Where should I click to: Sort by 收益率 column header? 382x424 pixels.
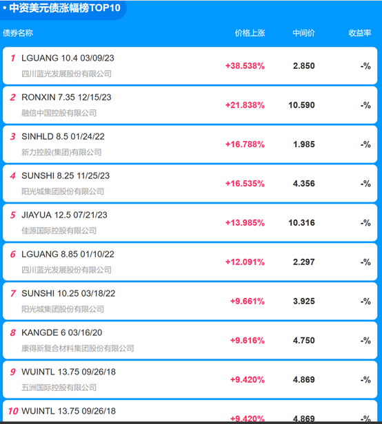360,33
